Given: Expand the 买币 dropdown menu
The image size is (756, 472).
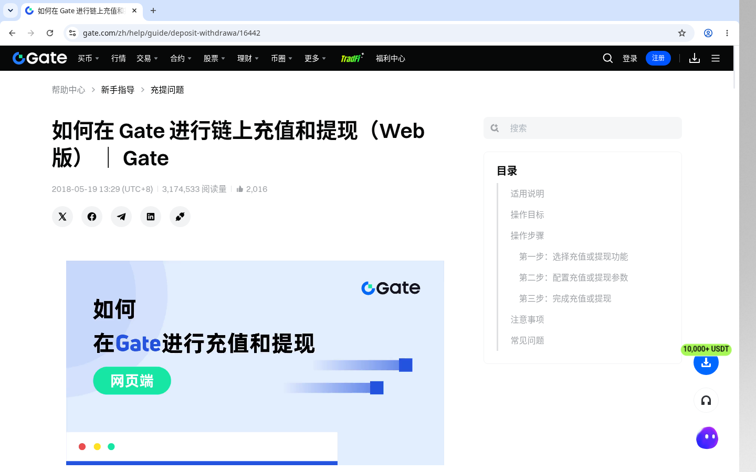Looking at the screenshot, I should point(88,58).
